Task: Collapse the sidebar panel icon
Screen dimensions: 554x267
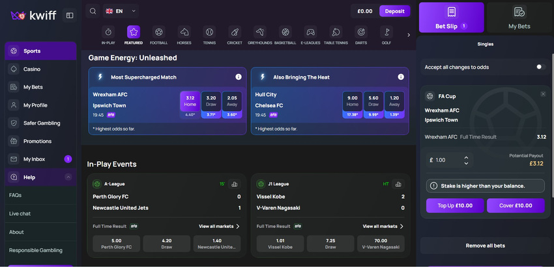Action: pos(70,16)
